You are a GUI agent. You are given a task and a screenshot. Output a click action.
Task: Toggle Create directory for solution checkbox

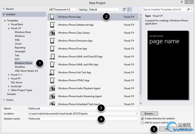142,119
